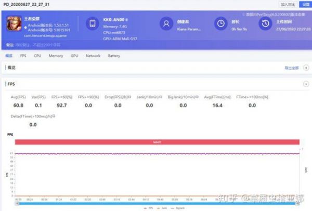Click help icon beside BigJank(/10min)
The height and width of the screenshot is (211, 312).
pyautogui.click(x=200, y=97)
